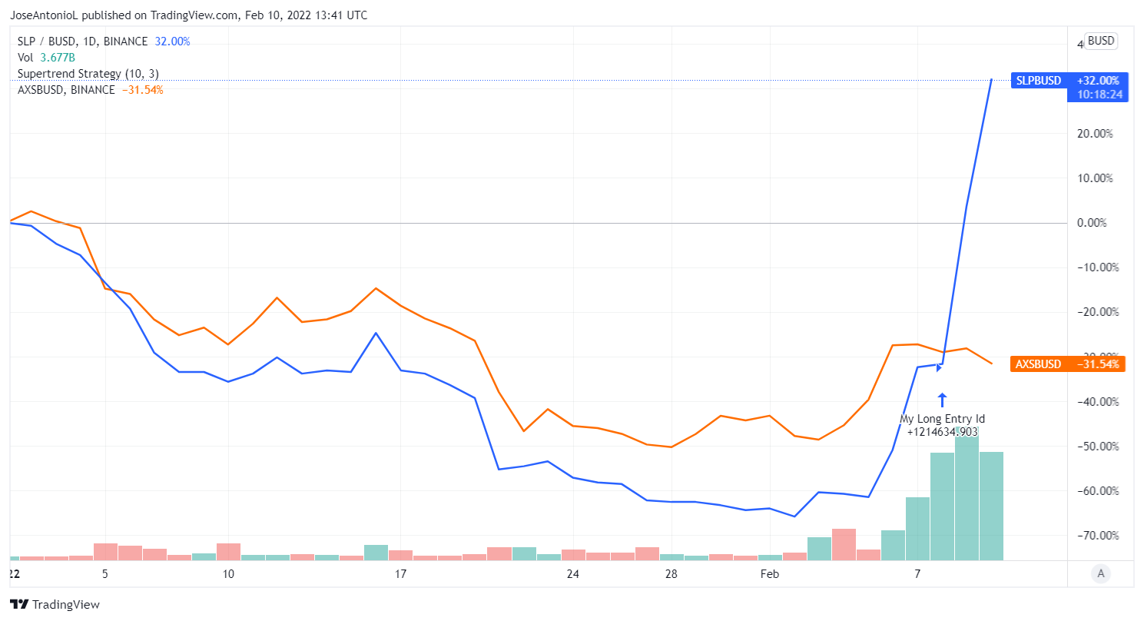Click the 17 date label on time axis
Screen dimensions: 1144x621
coord(400,574)
